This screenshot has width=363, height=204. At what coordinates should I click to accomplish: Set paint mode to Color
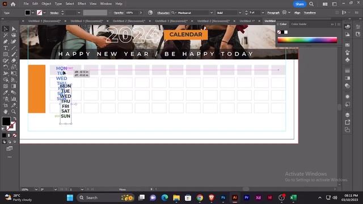coord(4,135)
